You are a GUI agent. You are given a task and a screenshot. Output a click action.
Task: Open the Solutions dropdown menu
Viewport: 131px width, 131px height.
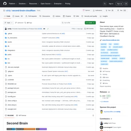(x=23, y=4)
